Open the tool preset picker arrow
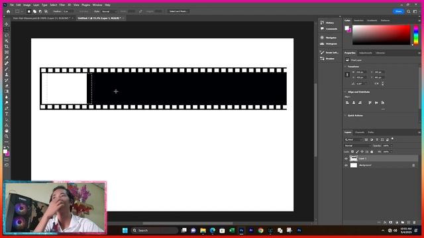424x238 pixels. pyautogui.click(x=22, y=11)
